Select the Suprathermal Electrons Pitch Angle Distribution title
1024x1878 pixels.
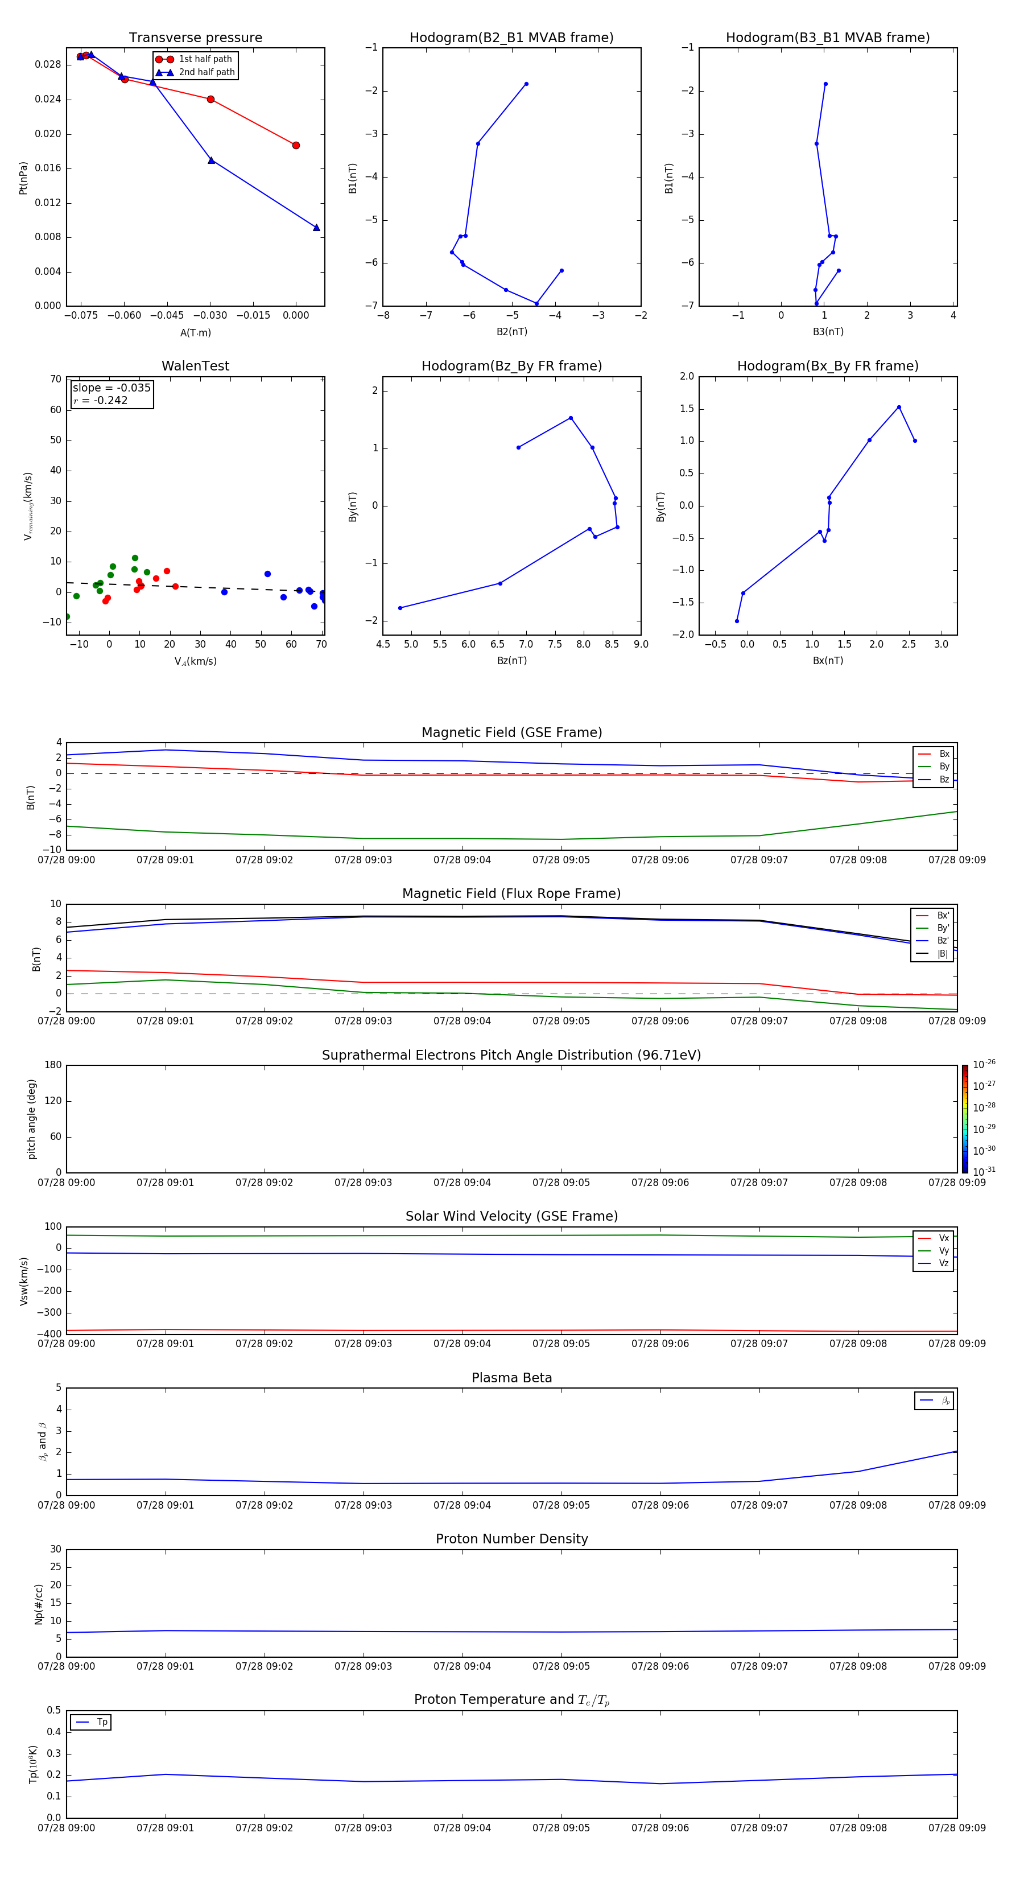(x=511, y=1055)
